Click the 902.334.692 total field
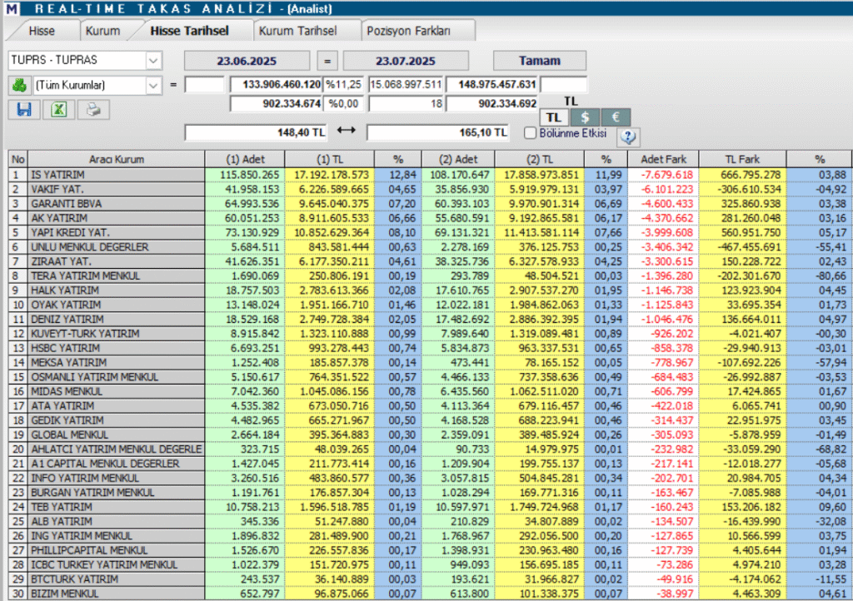853x601 pixels. tap(492, 104)
